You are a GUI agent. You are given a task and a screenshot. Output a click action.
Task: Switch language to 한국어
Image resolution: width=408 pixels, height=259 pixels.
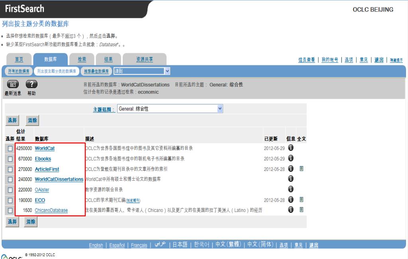[x=202, y=245]
